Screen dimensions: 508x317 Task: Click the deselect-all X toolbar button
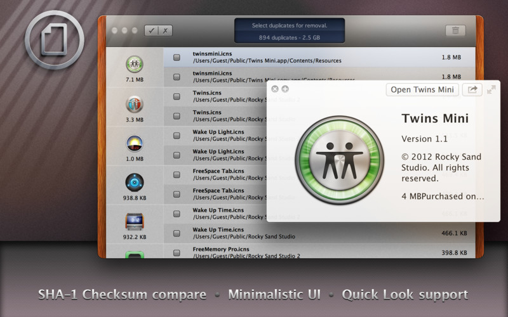(165, 30)
